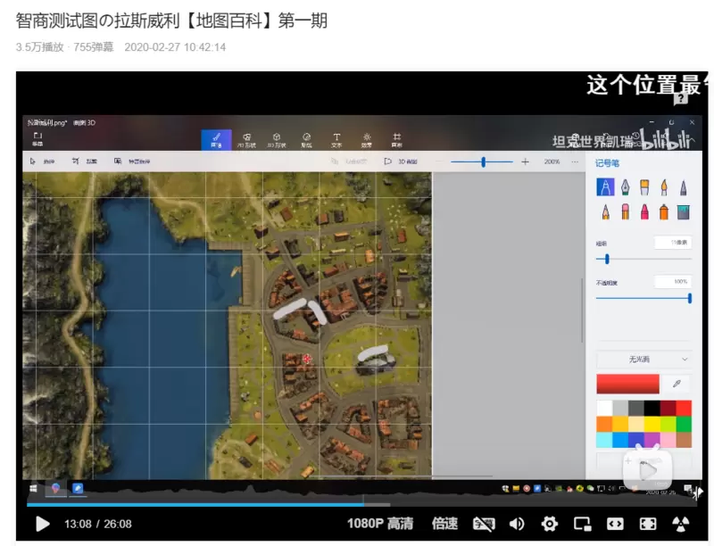
Task: Open the Effects tab with sun icon
Action: coord(367,139)
